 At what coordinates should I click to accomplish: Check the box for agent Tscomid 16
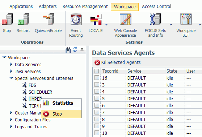[97, 78]
